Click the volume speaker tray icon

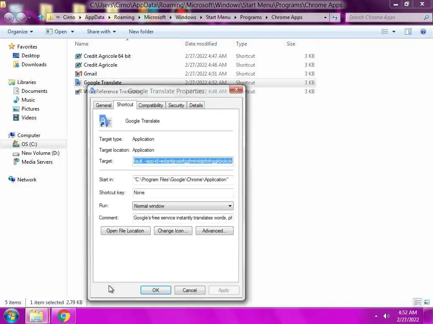(x=386, y=316)
